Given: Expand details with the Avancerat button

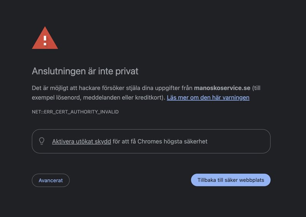Looking at the screenshot, I should 51,180.
